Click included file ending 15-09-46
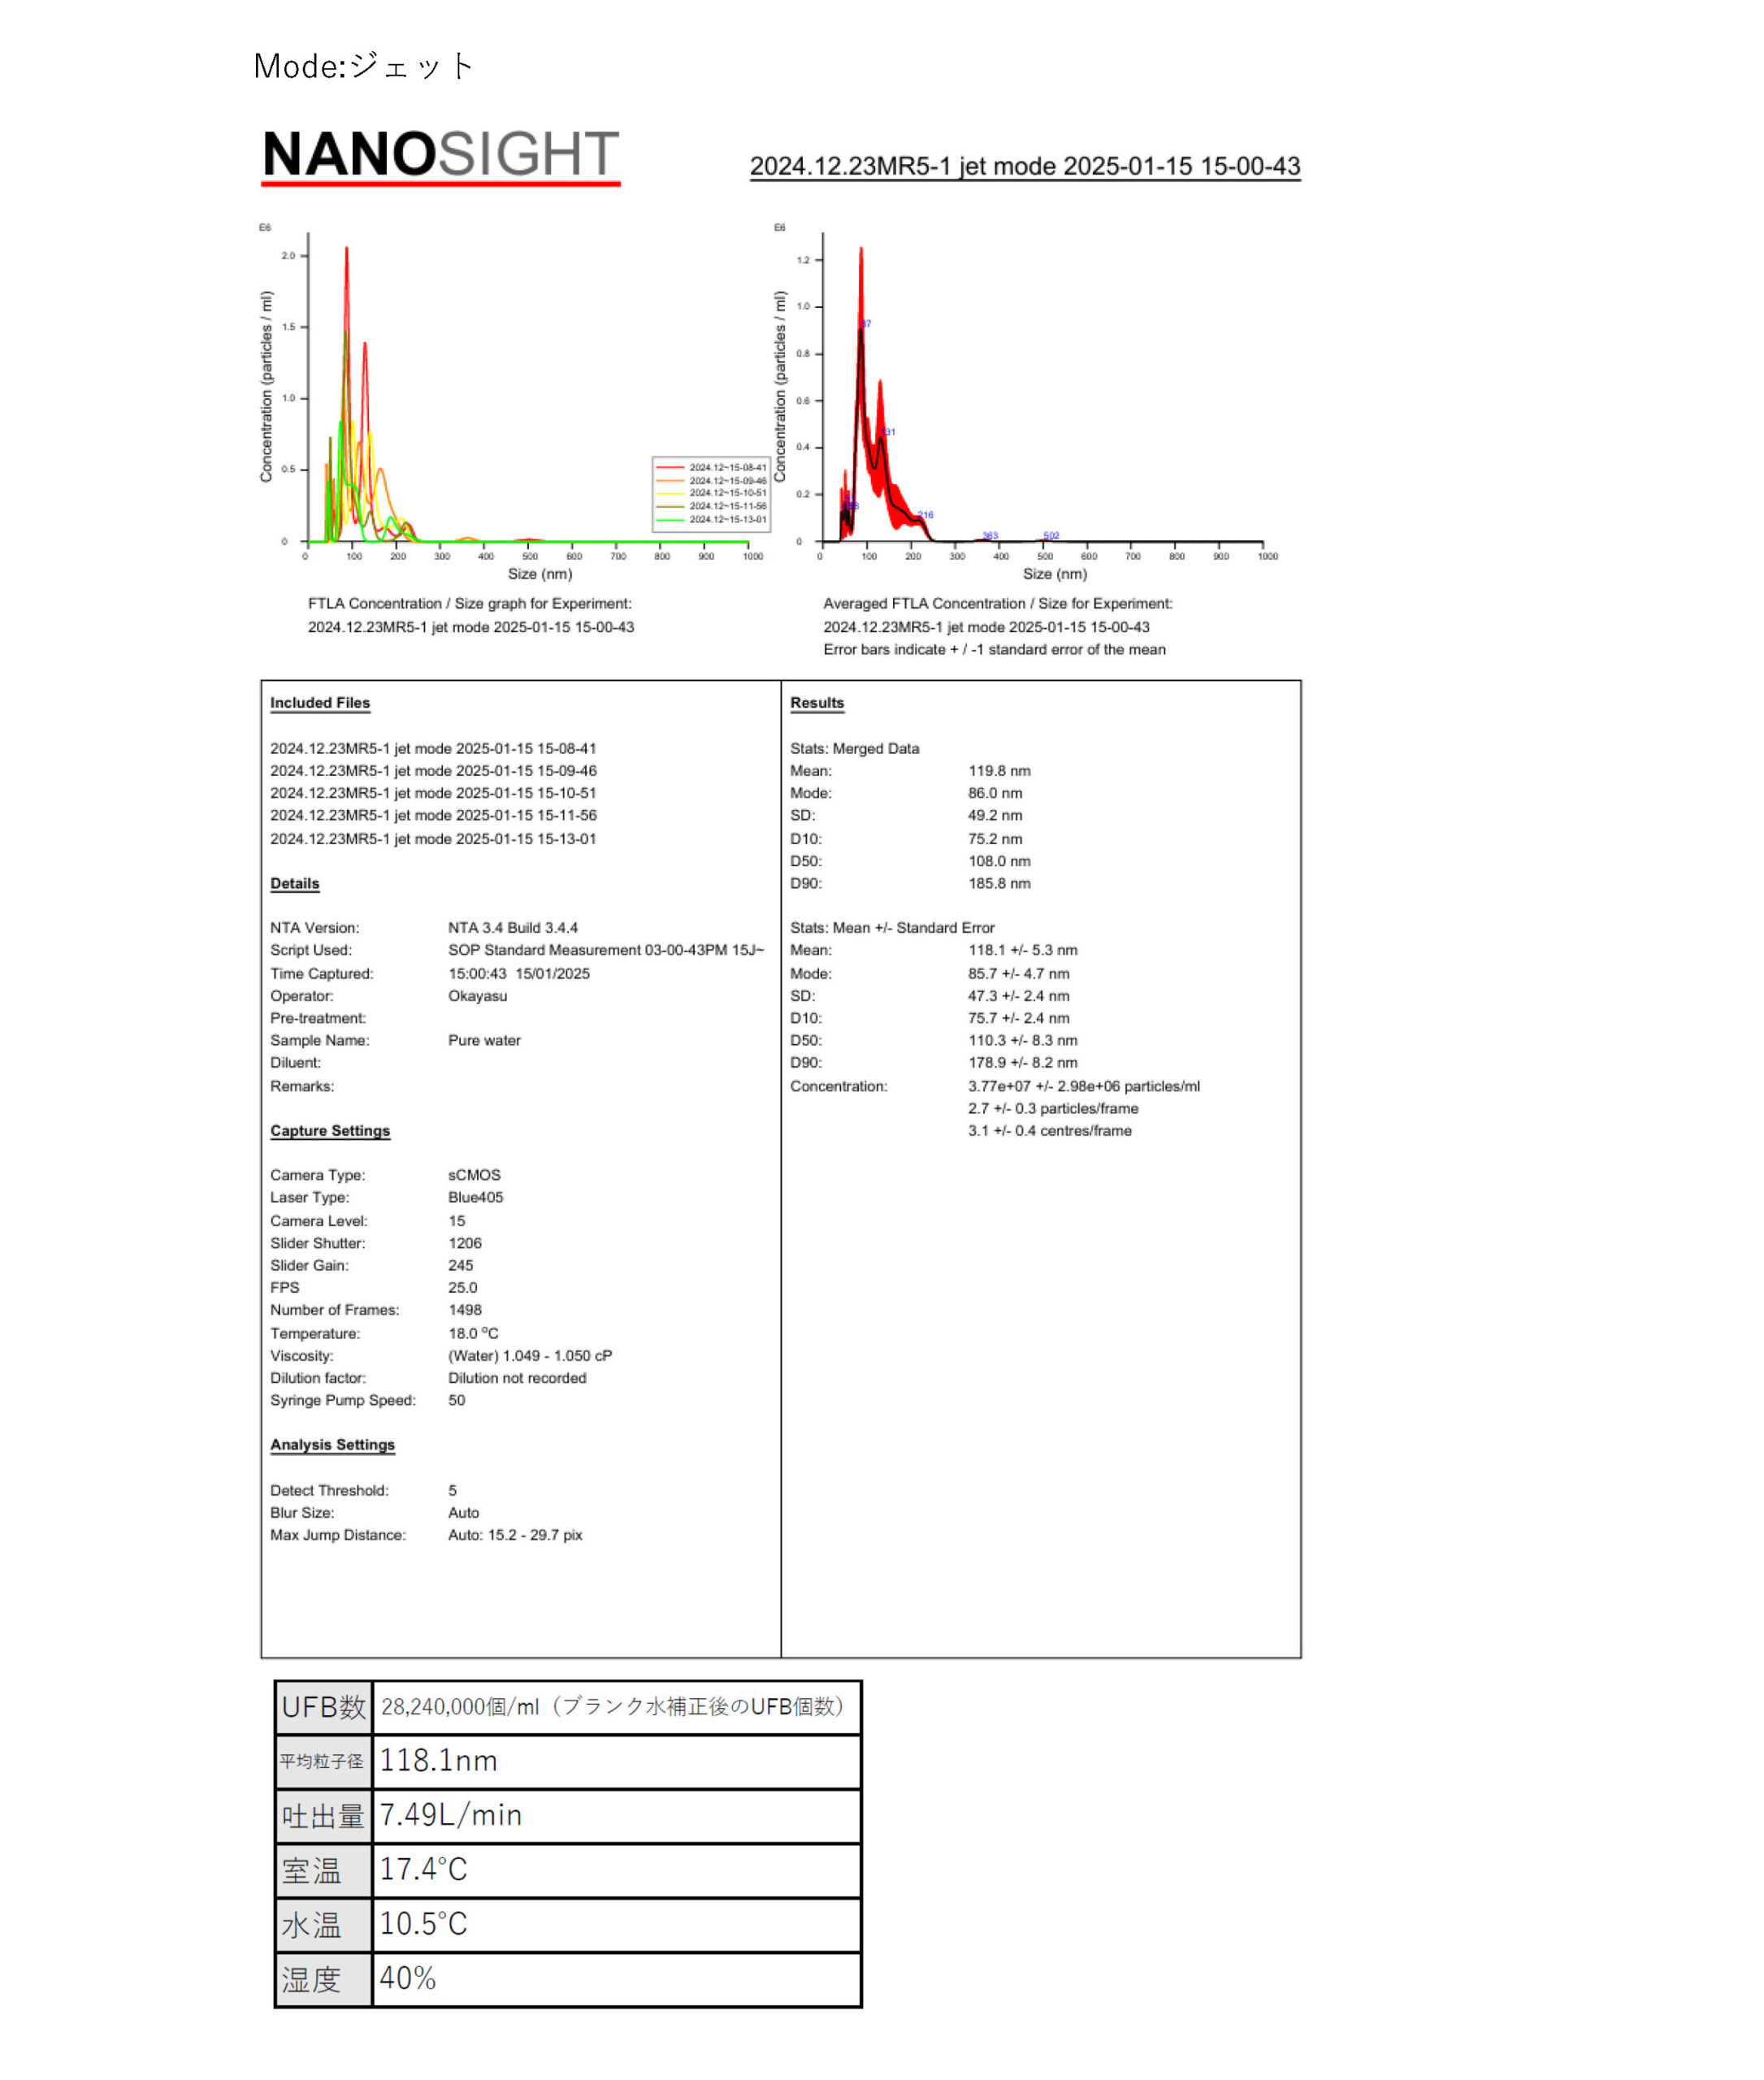The width and height of the screenshot is (1764, 2080). coord(433,771)
